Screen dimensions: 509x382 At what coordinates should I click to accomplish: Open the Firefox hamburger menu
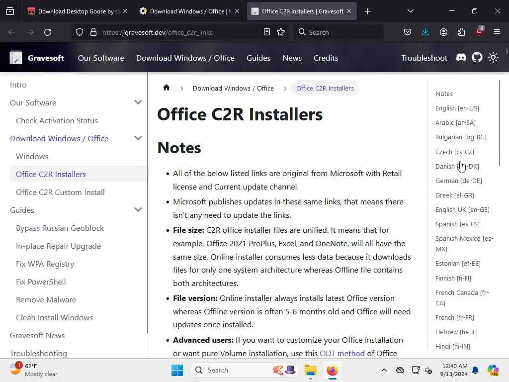click(497, 32)
